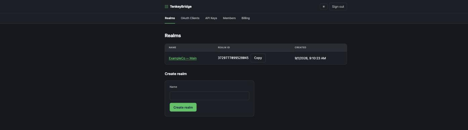Click the Realms page heading
Viewport: 468px width, 130px height.
point(173,36)
